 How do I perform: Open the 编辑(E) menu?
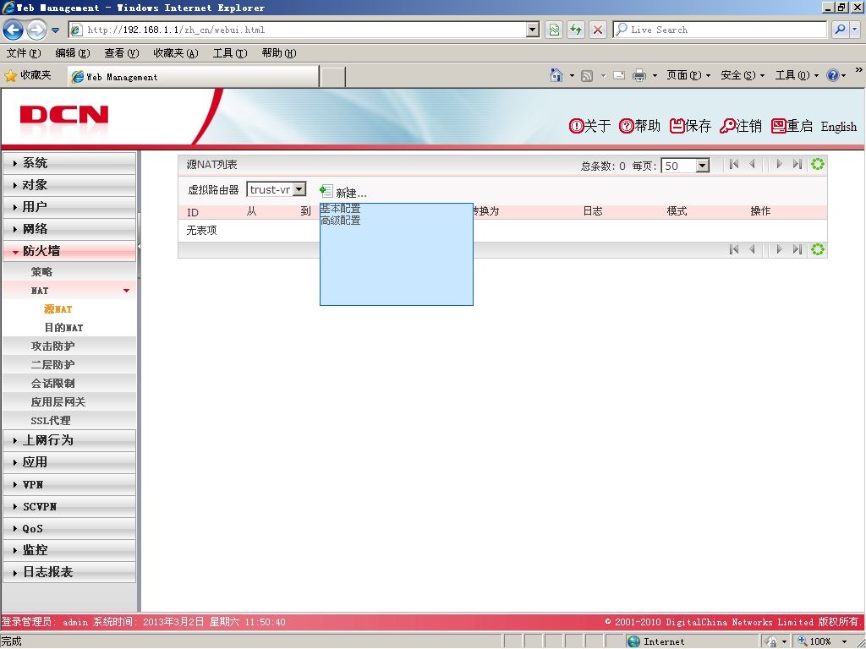[x=73, y=53]
